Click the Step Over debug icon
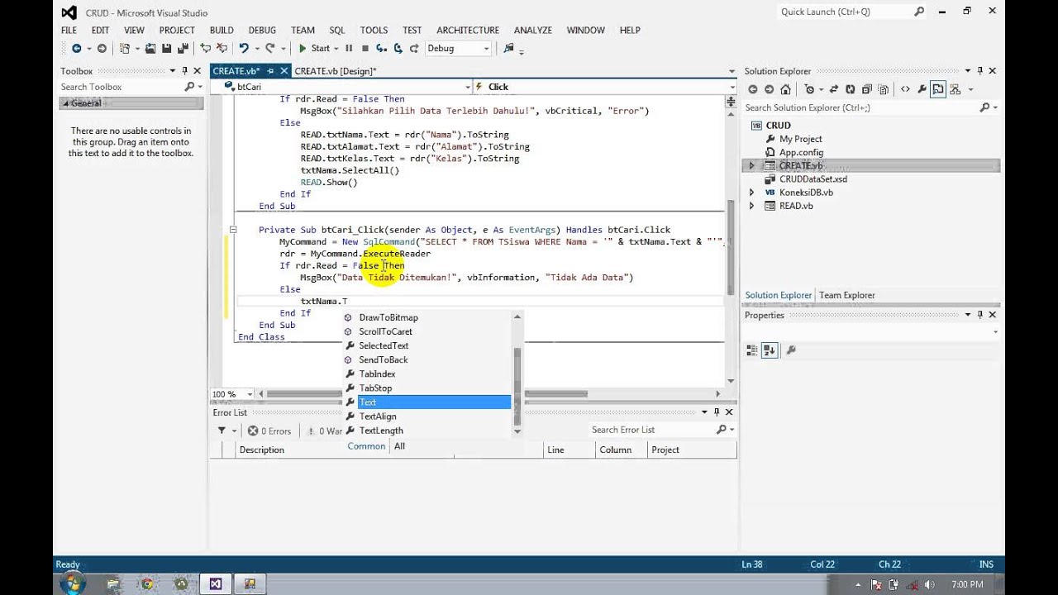Image resolution: width=1058 pixels, height=595 pixels. pyautogui.click(x=398, y=48)
